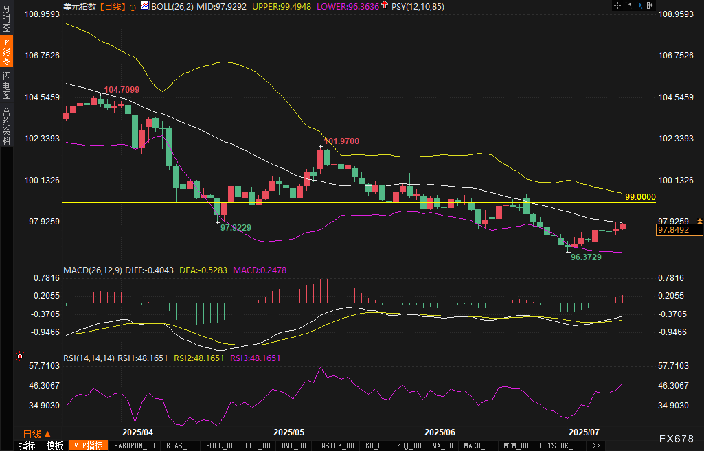The height and width of the screenshot is (451, 704).
Task: Click the orange target icon beside 日线
Action: 133,8
